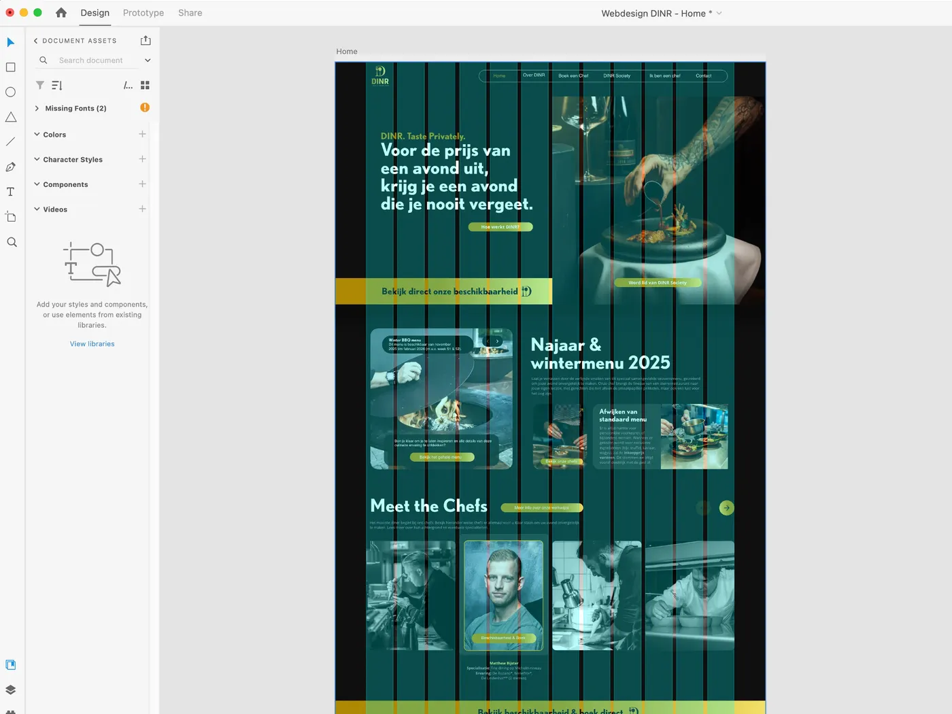Click the 'Hoe werkt DINR?' button on canvas
This screenshot has height=714, width=952.
500,227
